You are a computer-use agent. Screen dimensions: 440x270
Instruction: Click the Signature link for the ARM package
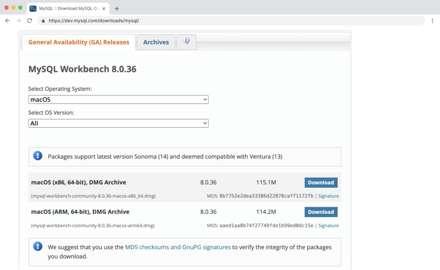click(328, 225)
